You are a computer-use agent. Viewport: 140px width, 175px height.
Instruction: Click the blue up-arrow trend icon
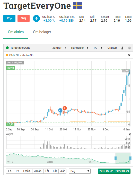[x=36, y=18]
